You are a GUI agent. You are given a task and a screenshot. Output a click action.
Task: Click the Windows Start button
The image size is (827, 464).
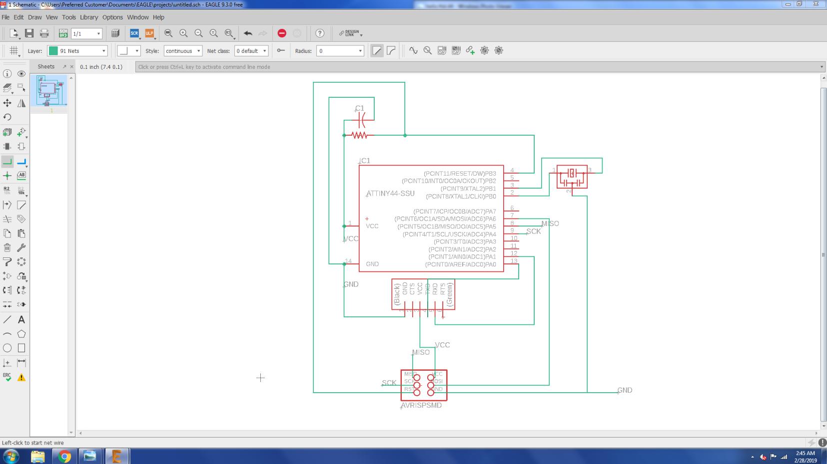click(11, 456)
